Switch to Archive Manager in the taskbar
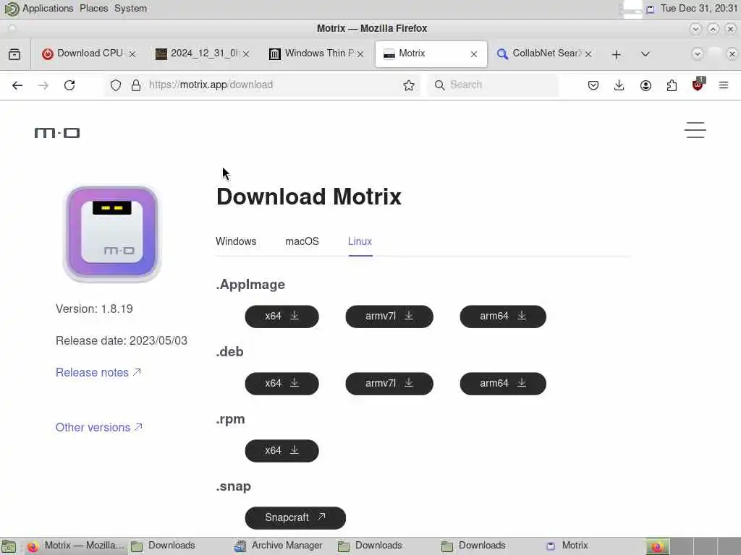The width and height of the screenshot is (741, 555). click(279, 546)
